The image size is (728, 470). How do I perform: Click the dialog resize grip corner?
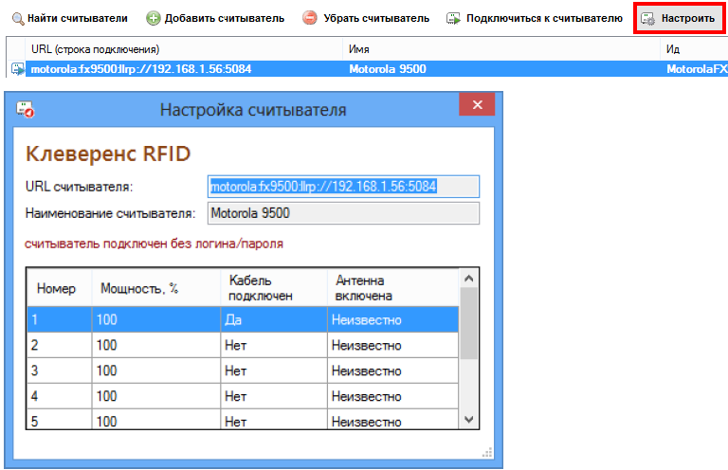pyautogui.click(x=487, y=452)
